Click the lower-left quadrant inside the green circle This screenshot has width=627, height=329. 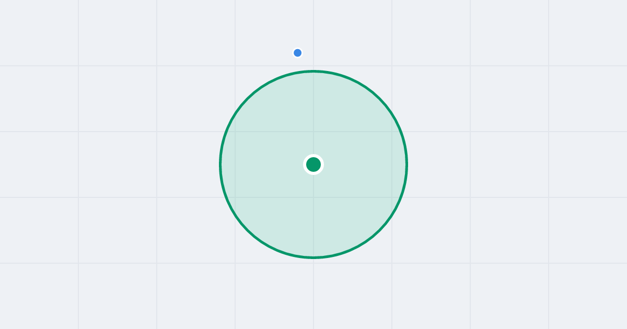pos(272,206)
